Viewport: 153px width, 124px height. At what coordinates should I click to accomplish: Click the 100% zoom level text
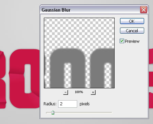pos(79,92)
